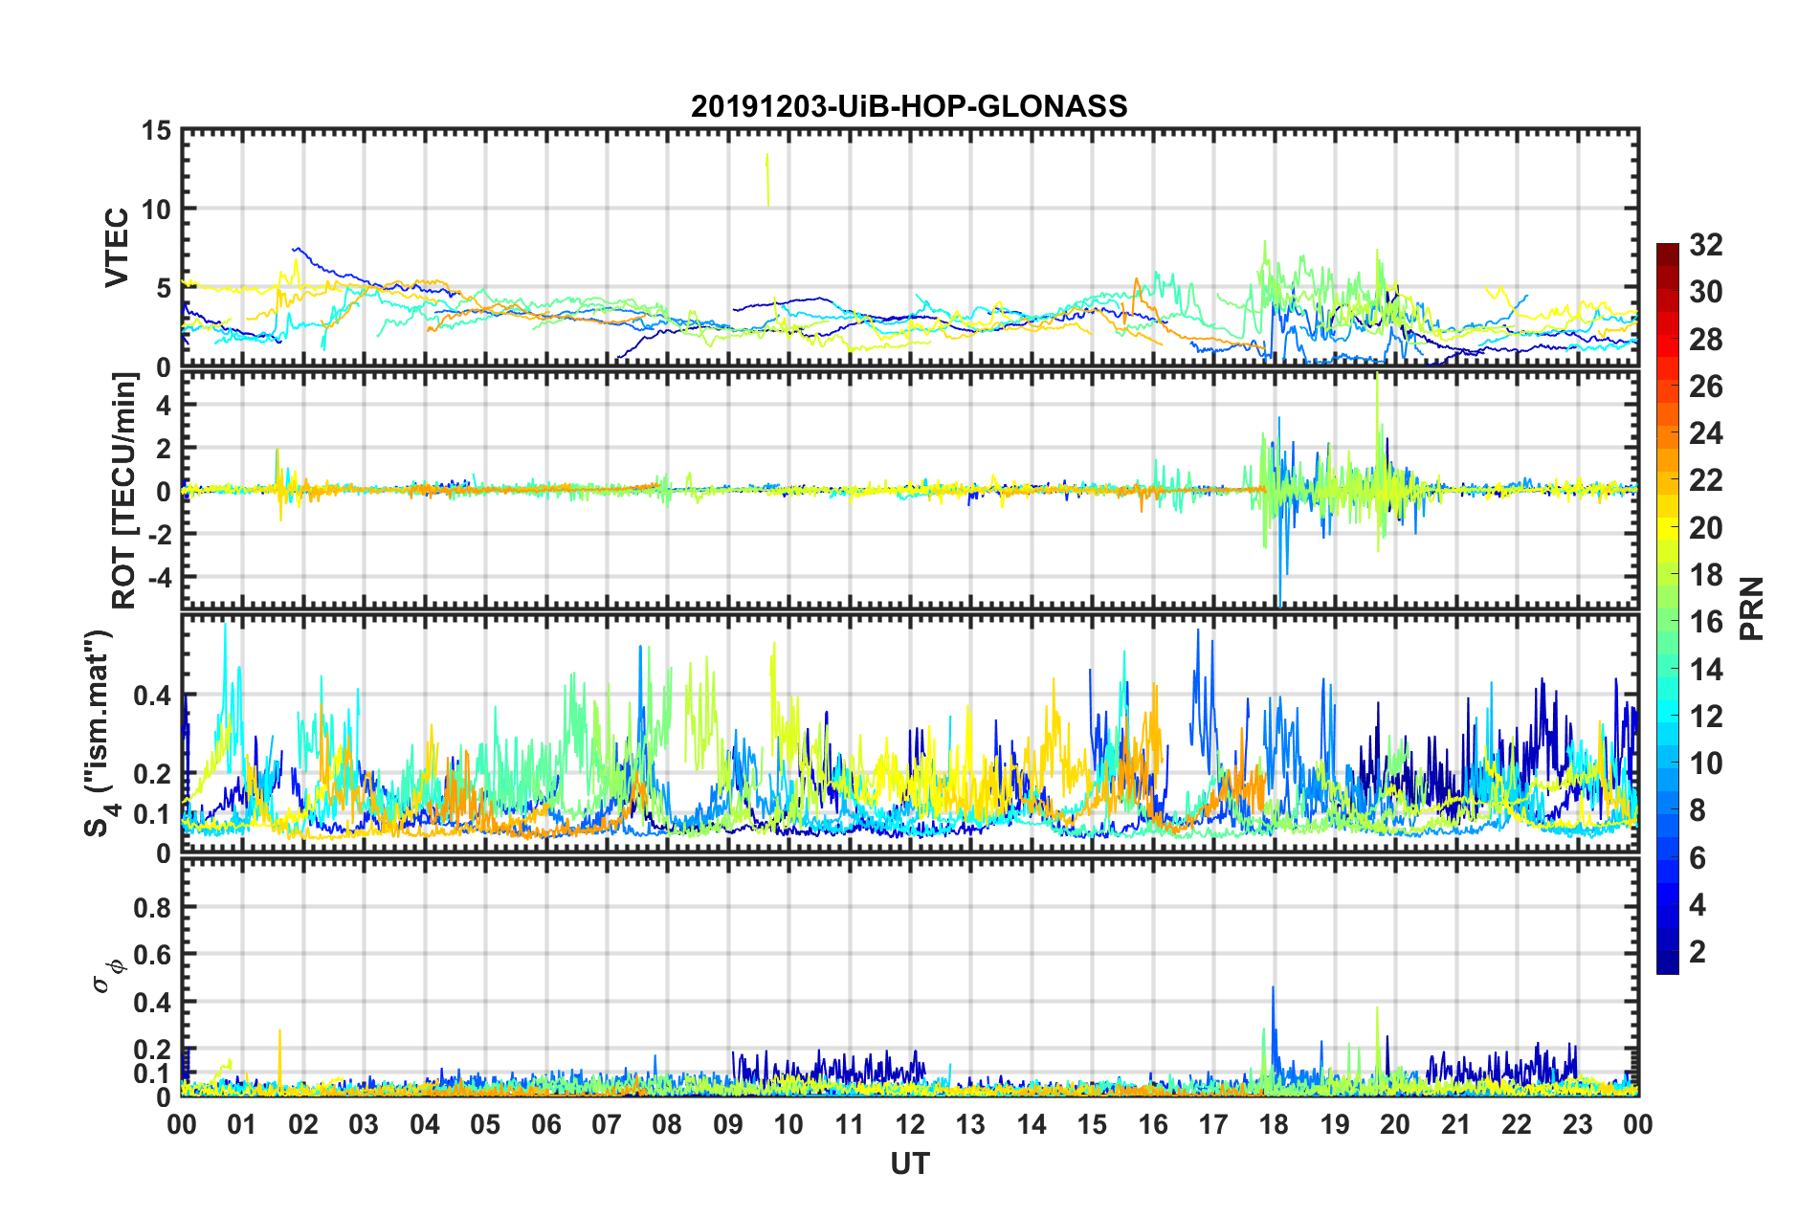Click the colorbar tick label 14
1820x1217 pixels.
(x=1706, y=670)
